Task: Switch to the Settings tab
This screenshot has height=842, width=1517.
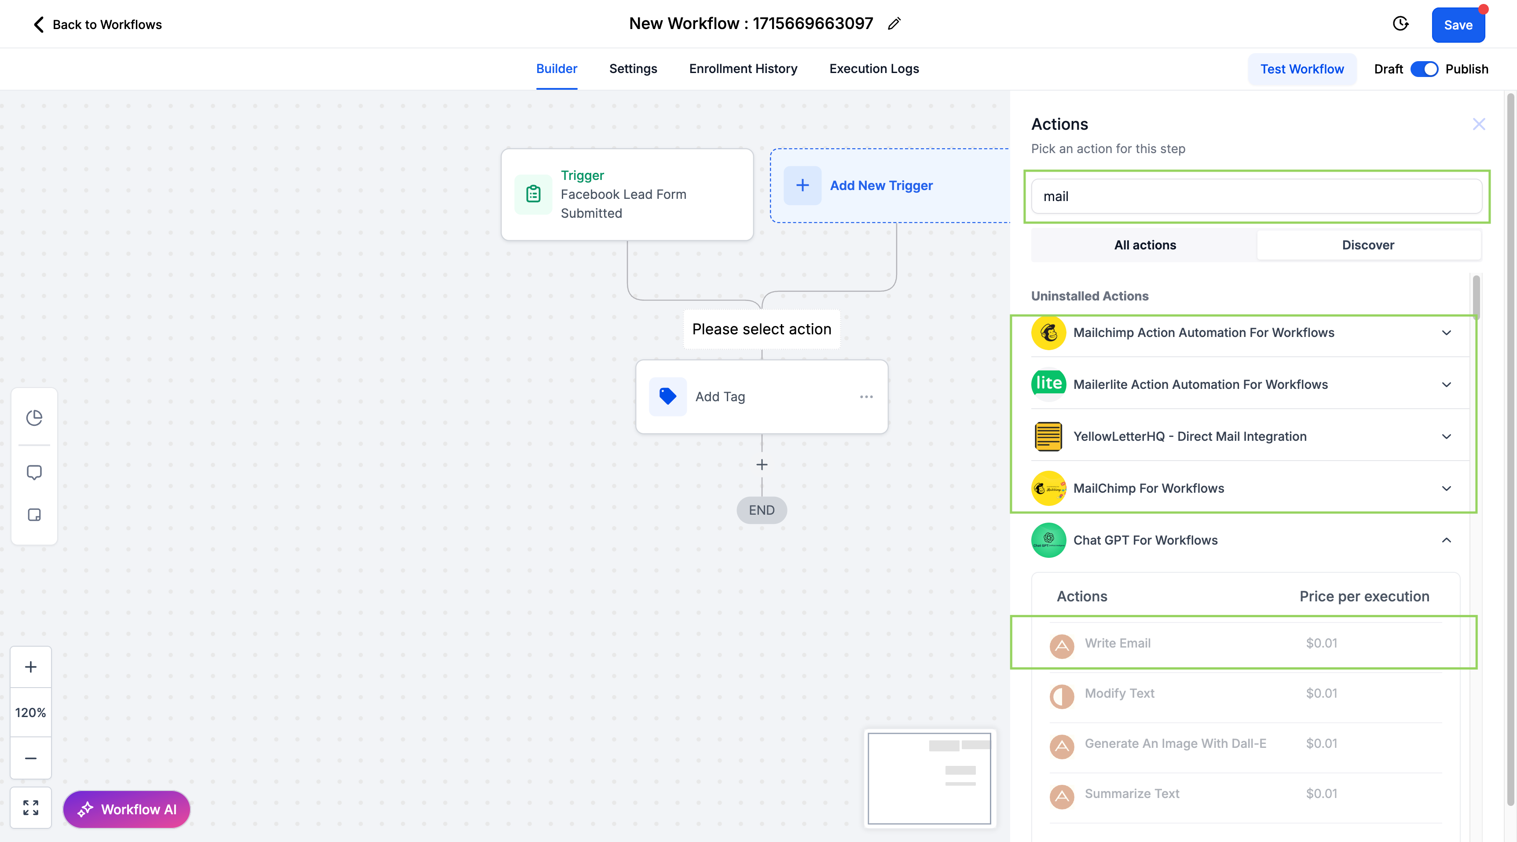Action: [x=633, y=69]
